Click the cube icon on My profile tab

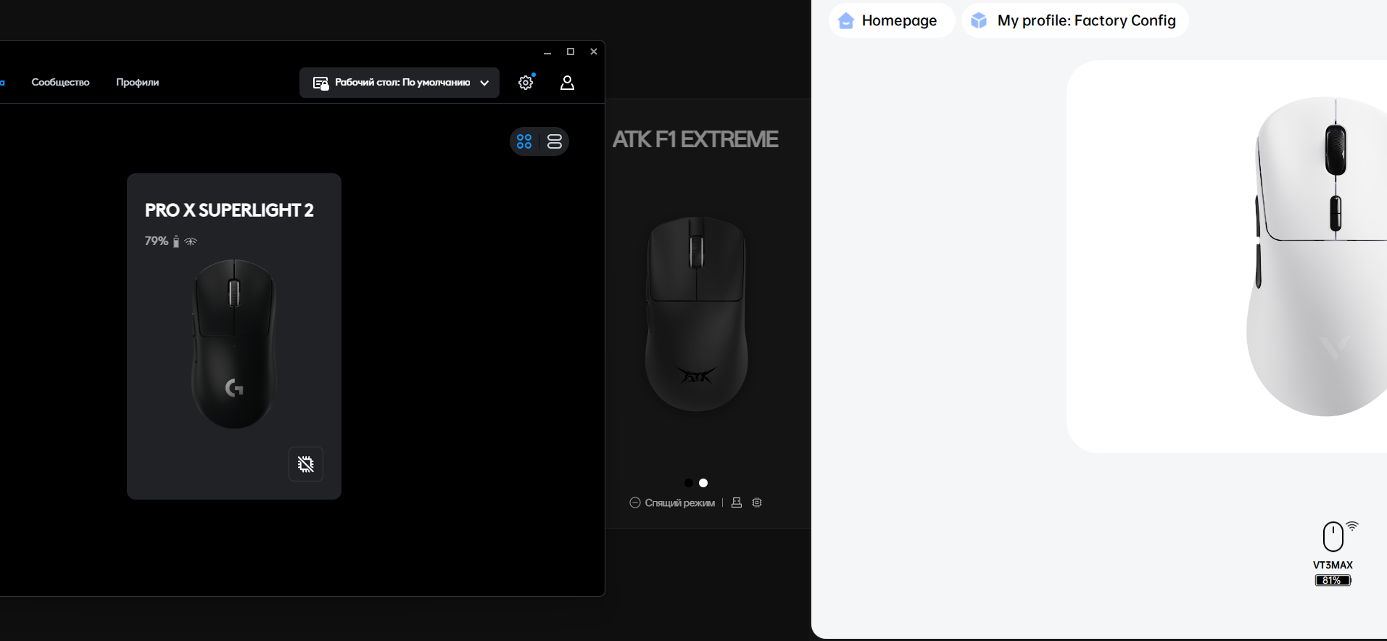(x=979, y=20)
